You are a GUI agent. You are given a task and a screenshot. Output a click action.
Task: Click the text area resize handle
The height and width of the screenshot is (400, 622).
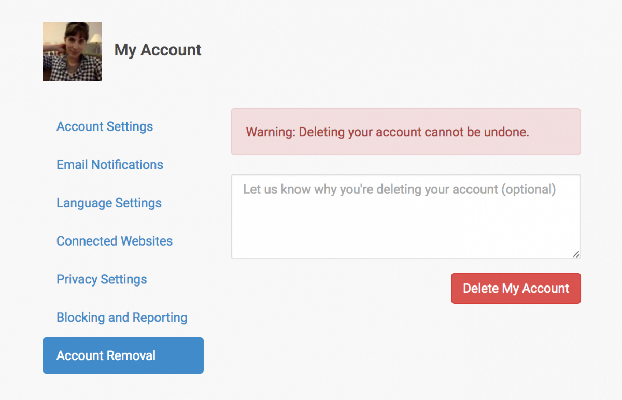point(576,254)
